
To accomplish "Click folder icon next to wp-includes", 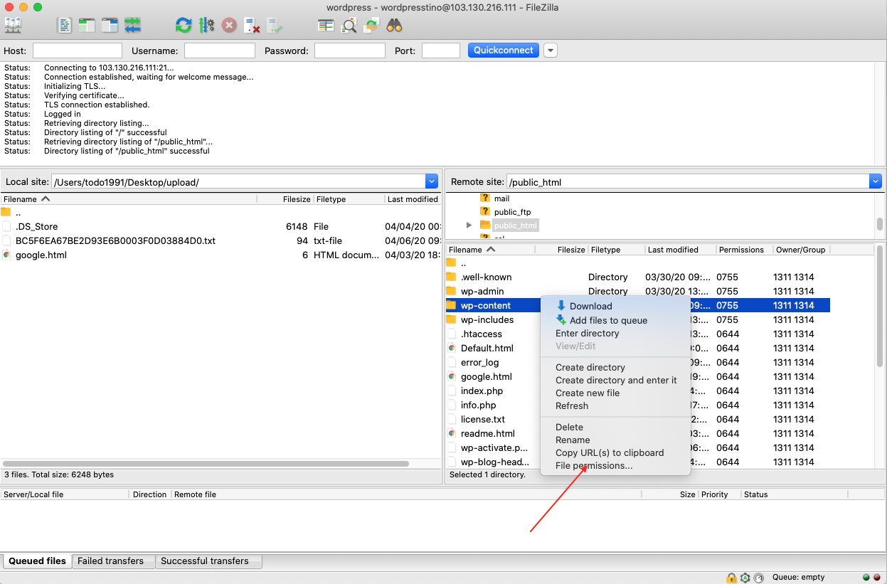I will [451, 319].
